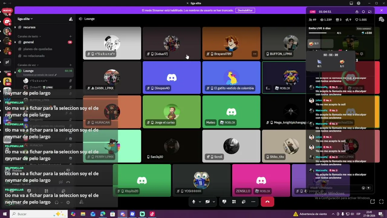387x218 pixels.
Task: Click the Windows taskbar search box
Action: (38, 214)
